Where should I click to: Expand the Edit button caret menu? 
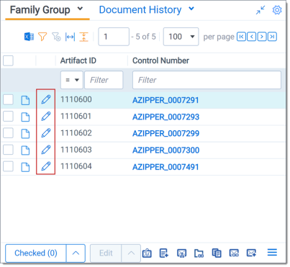pos(131,253)
